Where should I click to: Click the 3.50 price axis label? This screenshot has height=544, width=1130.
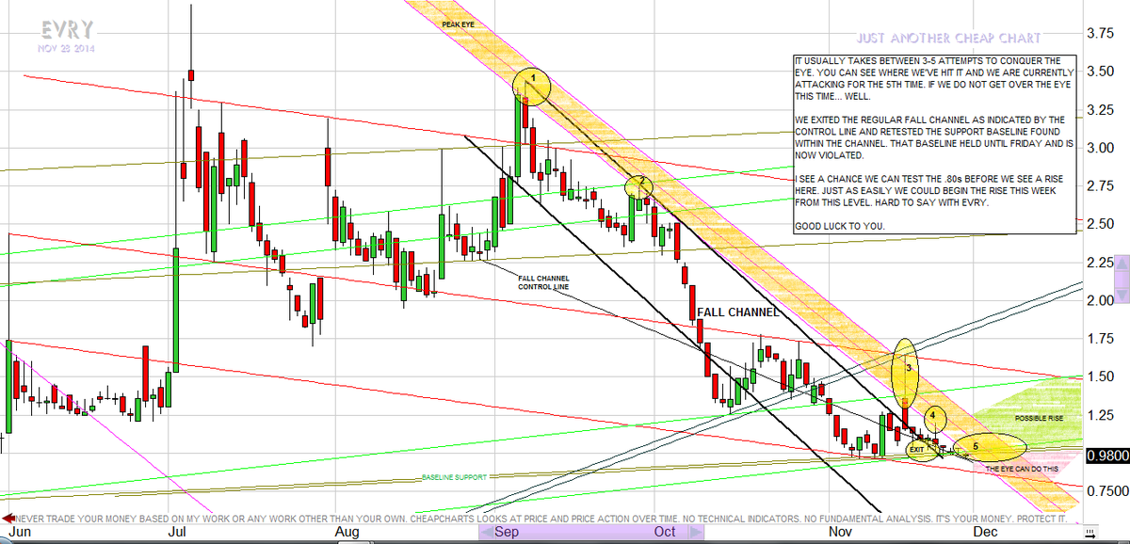point(1102,72)
